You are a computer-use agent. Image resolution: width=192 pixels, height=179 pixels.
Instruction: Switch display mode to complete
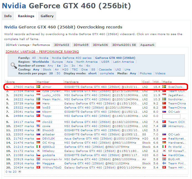coord(107,73)
